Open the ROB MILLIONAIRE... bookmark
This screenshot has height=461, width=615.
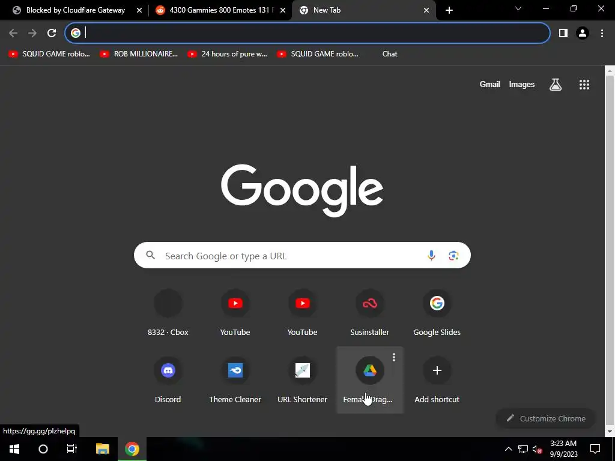pyautogui.click(x=139, y=54)
